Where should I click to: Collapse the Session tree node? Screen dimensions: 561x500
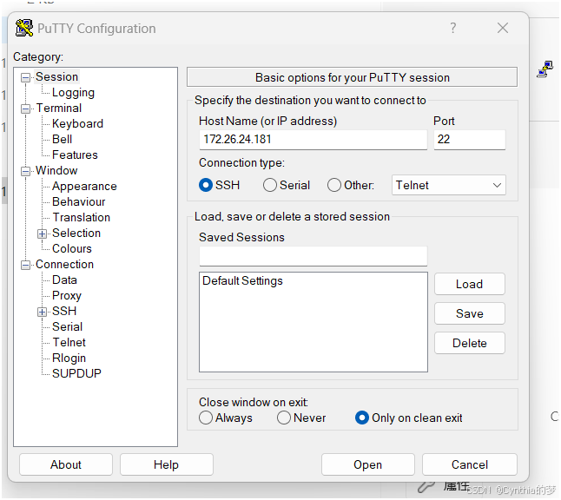25,77
